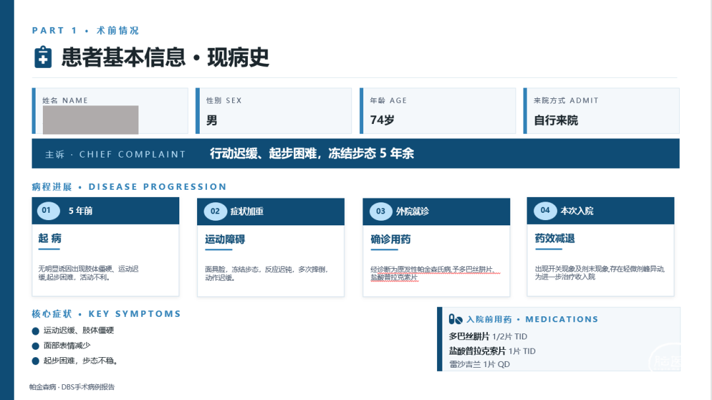Select the bullet 运动迟缓、肢体僵硬
The width and height of the screenshot is (712, 400).
click(78, 331)
